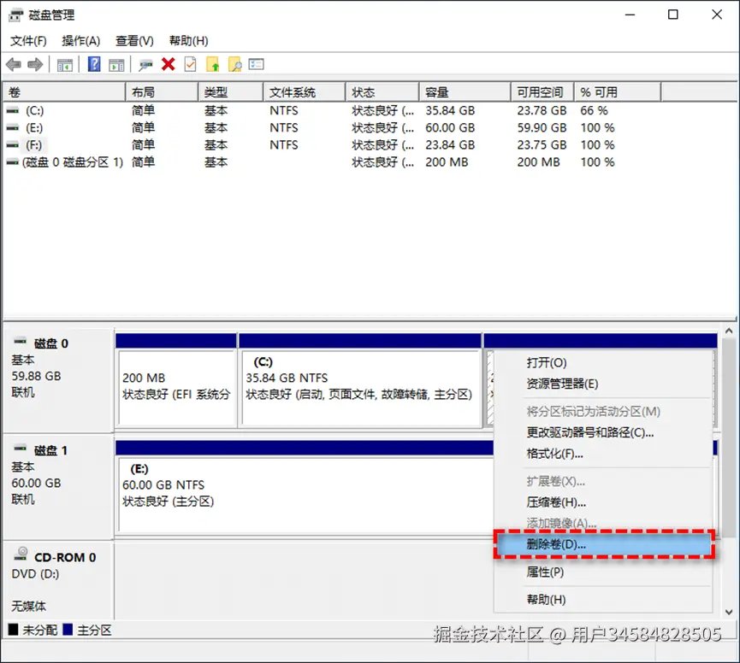Click the list settings view icon
Viewport: 740px width, 663px height.
click(257, 64)
